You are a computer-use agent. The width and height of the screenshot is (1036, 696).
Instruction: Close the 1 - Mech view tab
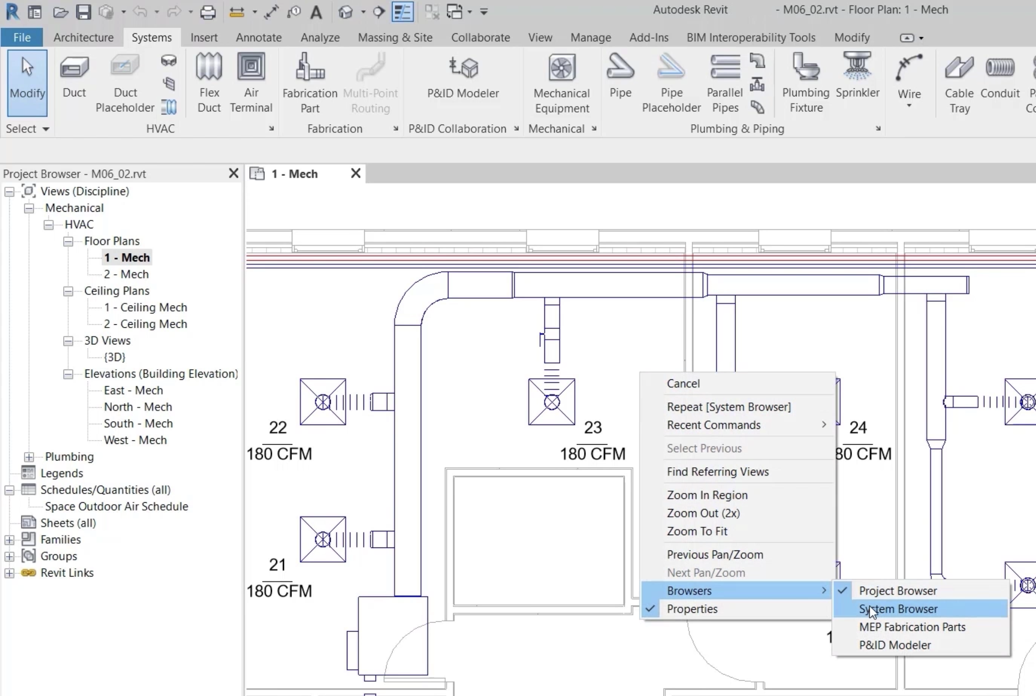355,174
